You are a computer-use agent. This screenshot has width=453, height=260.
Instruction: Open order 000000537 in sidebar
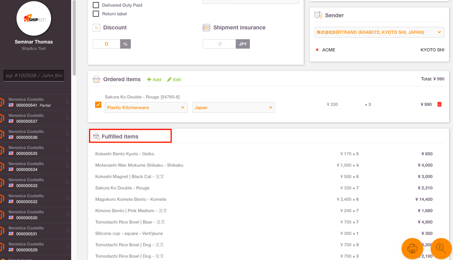[x=35, y=118]
